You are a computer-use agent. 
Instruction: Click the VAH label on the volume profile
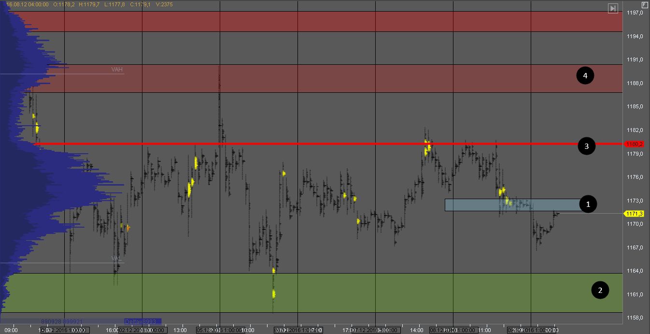click(117, 70)
